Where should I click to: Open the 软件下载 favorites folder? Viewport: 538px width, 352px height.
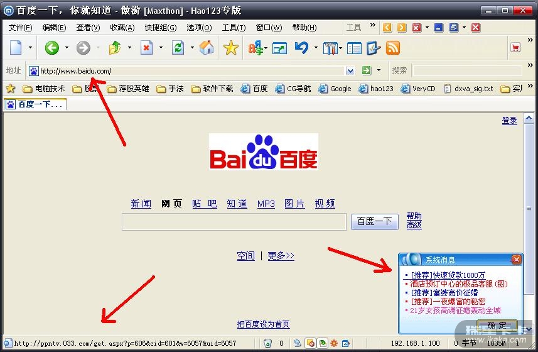coord(212,89)
